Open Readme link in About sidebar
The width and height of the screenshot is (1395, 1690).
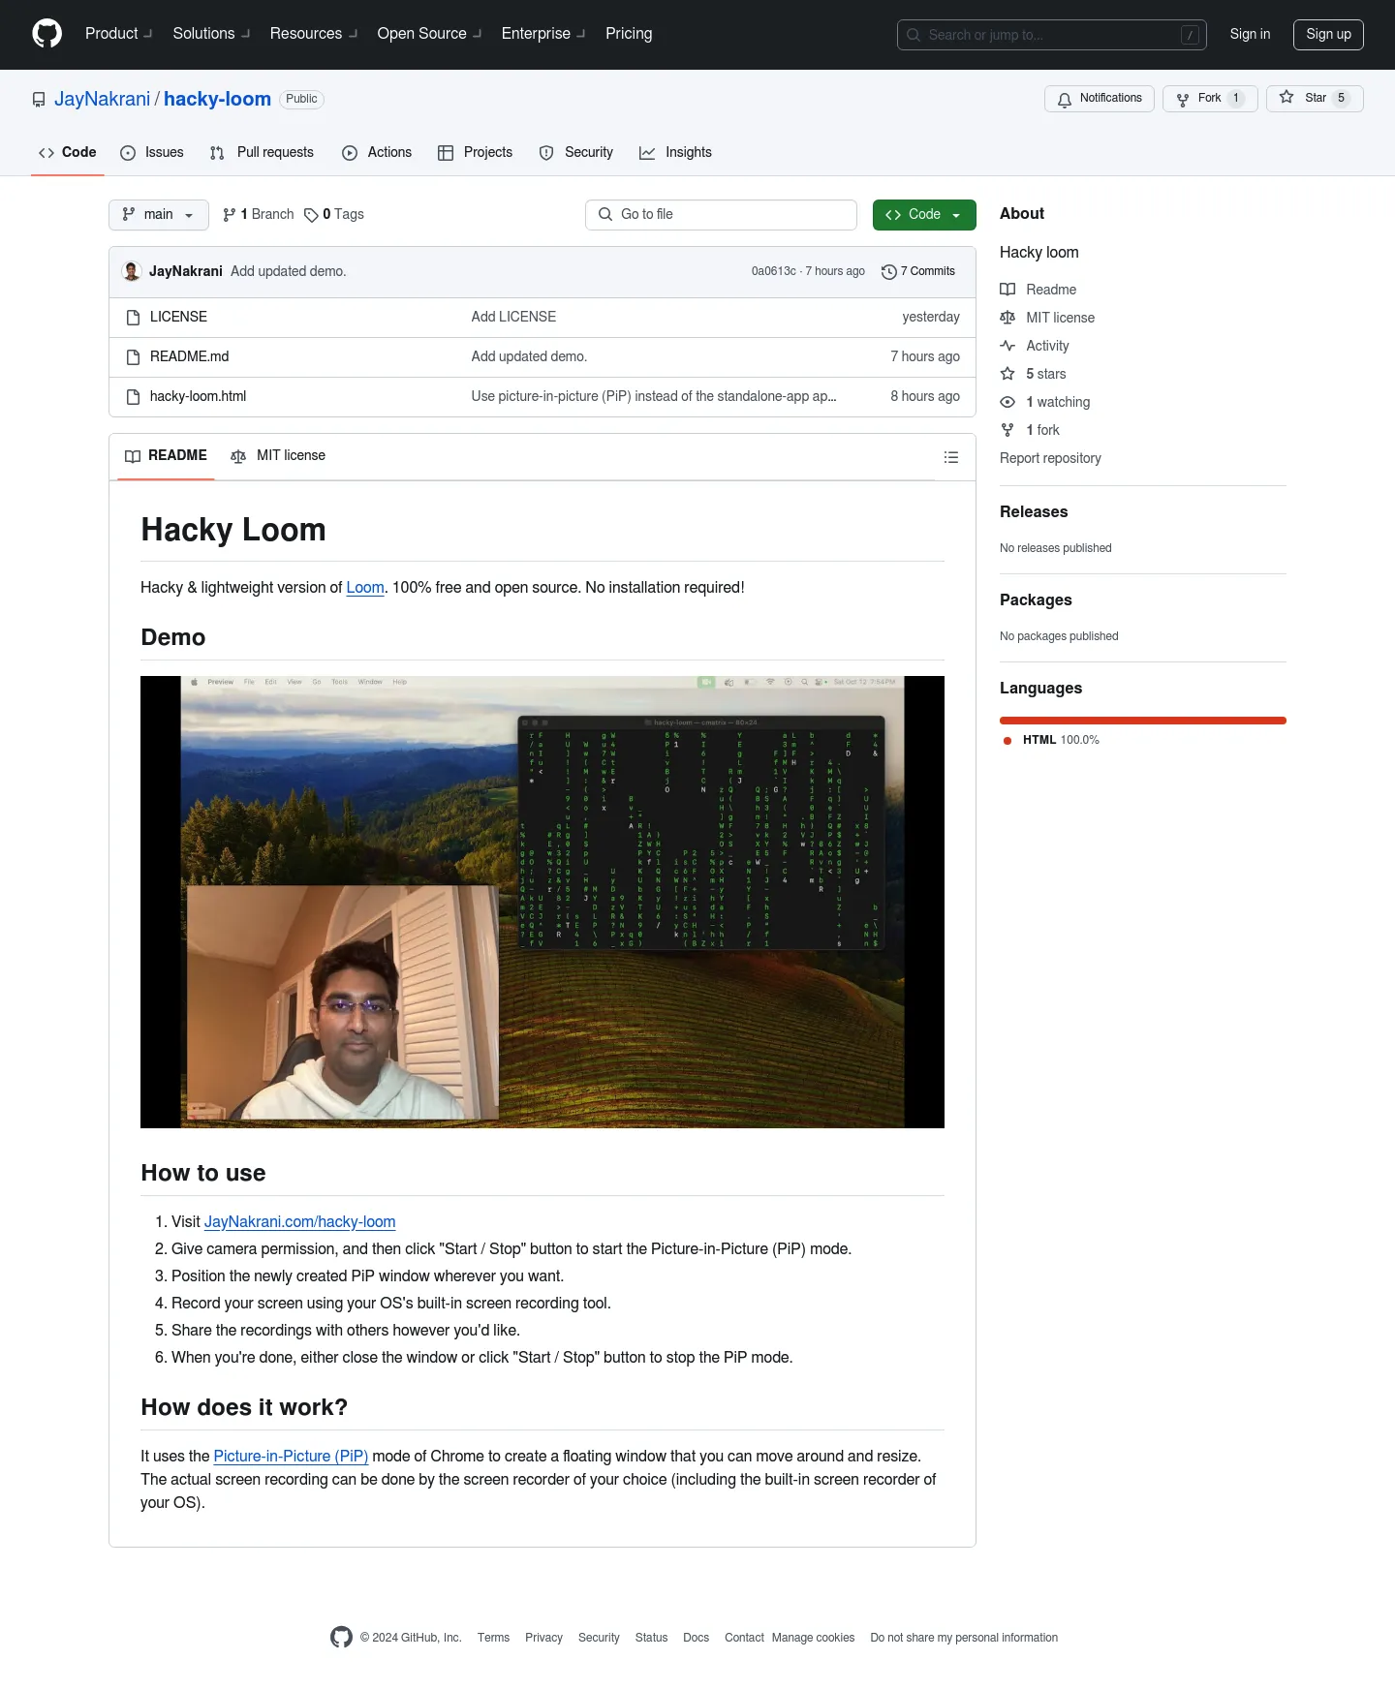(x=1038, y=290)
